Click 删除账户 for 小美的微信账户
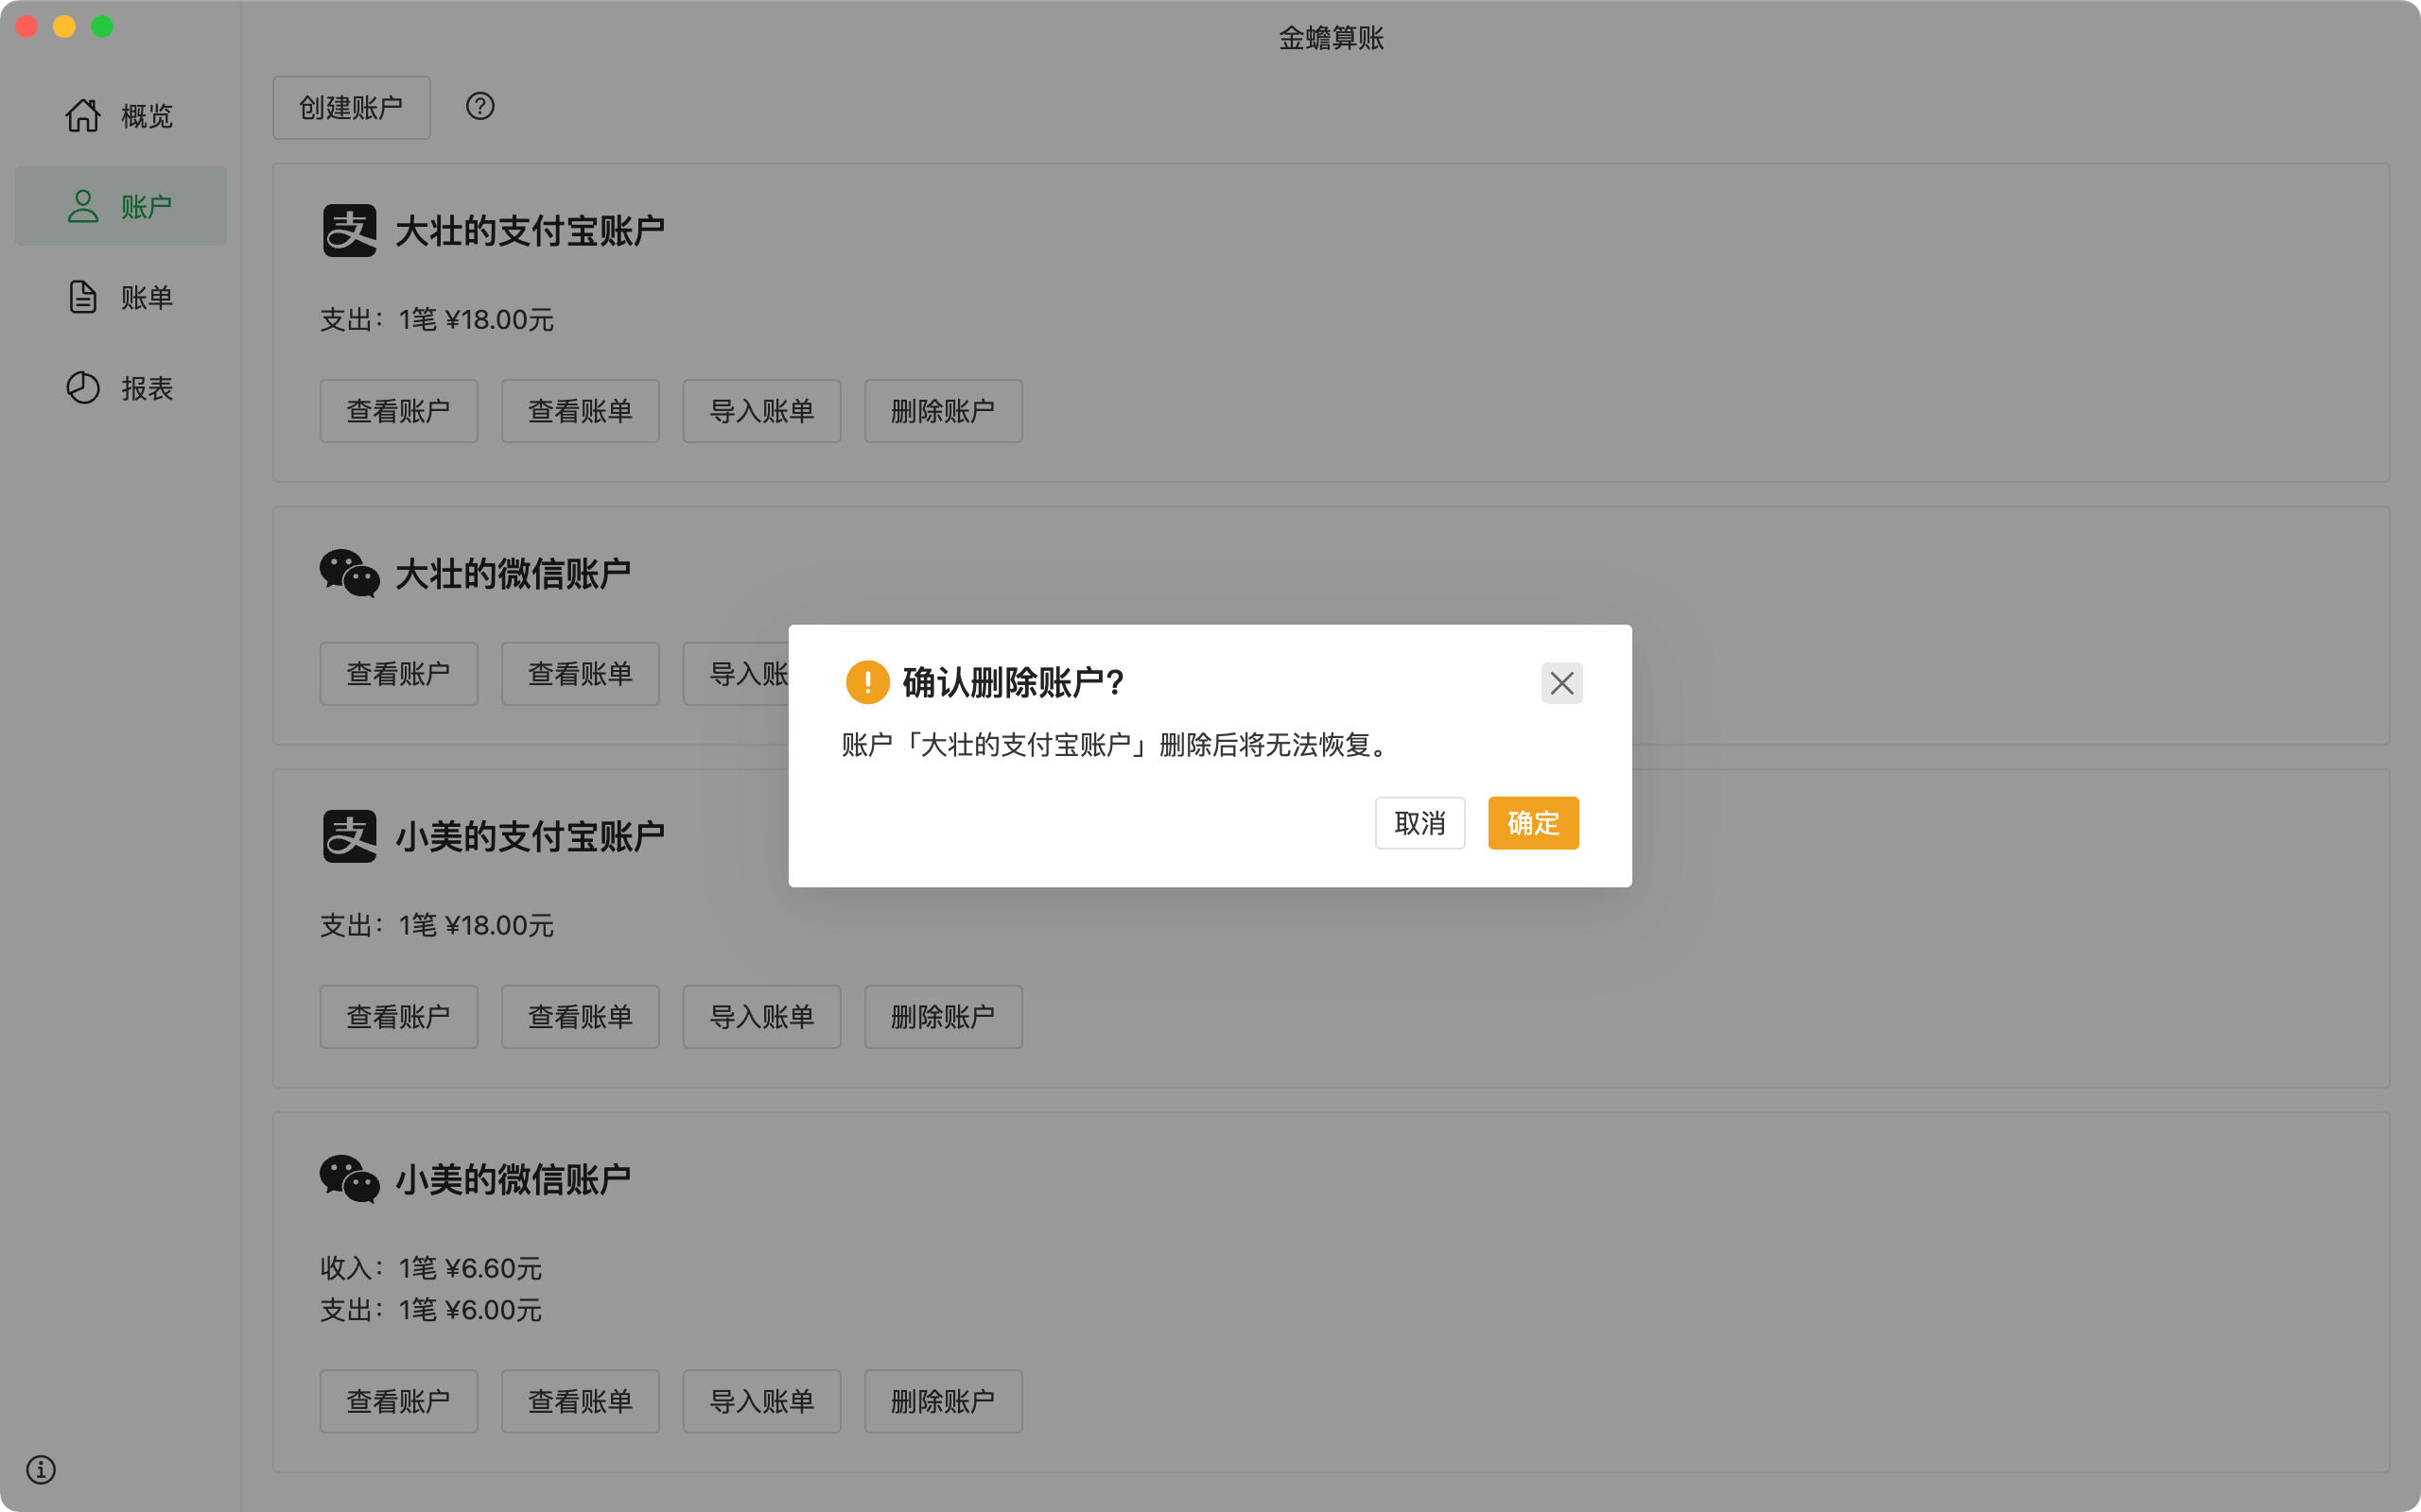2421x1512 pixels. click(x=942, y=1401)
